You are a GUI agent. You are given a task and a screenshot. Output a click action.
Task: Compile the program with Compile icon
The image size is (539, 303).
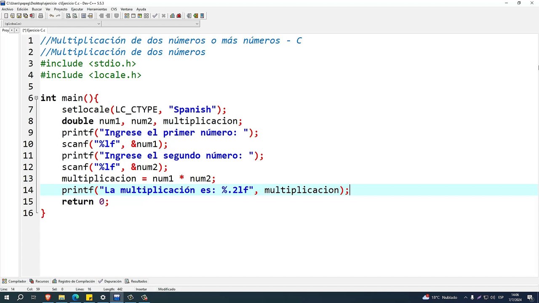[126, 16]
